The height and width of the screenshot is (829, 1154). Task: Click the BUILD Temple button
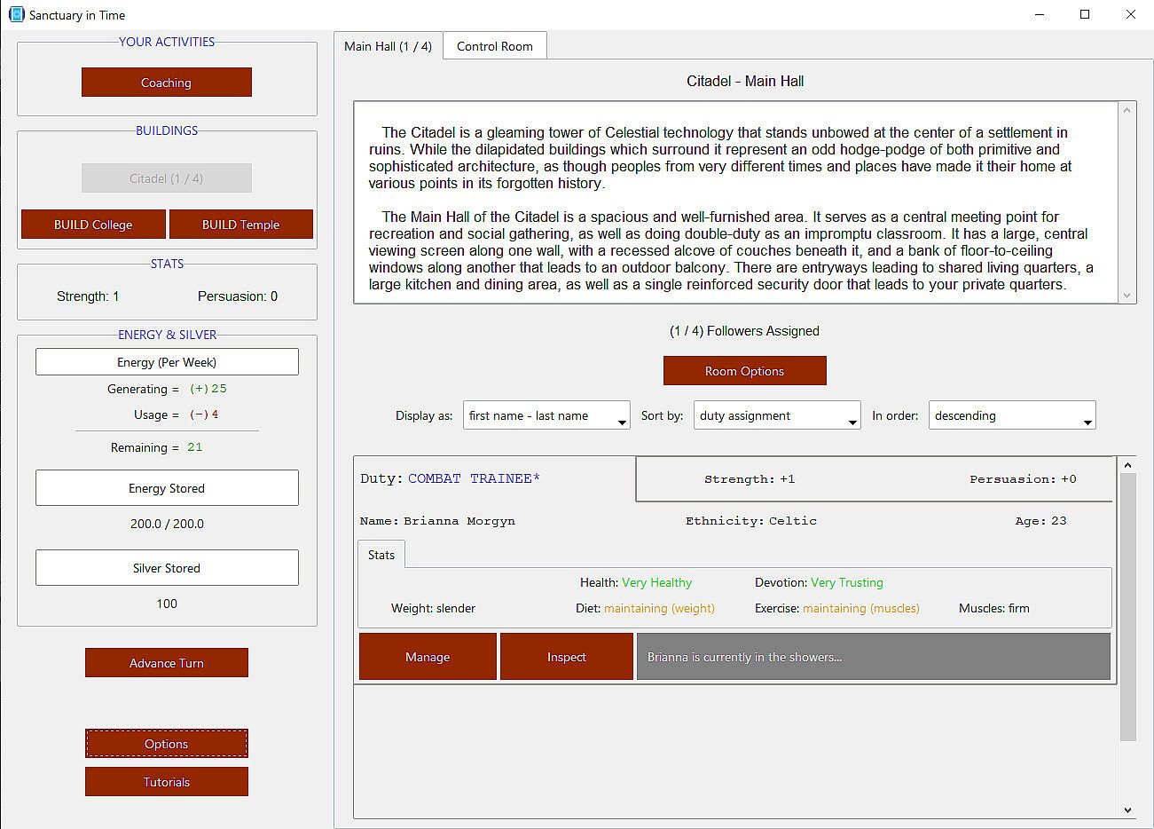[240, 225]
